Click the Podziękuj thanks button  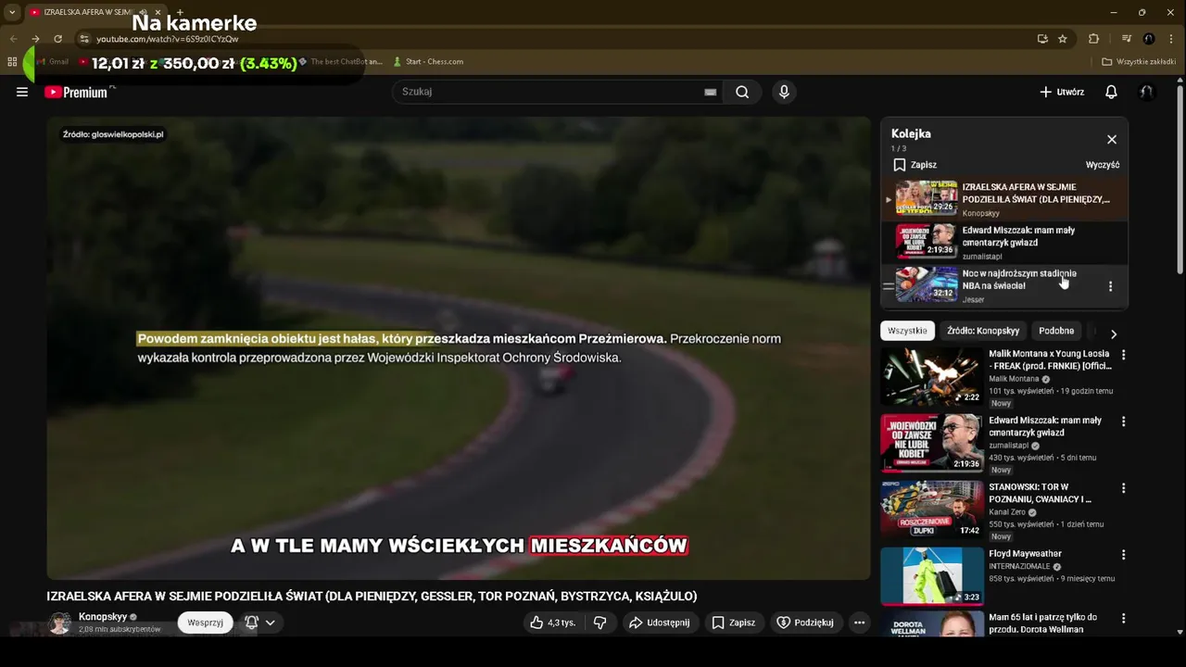pos(804,623)
